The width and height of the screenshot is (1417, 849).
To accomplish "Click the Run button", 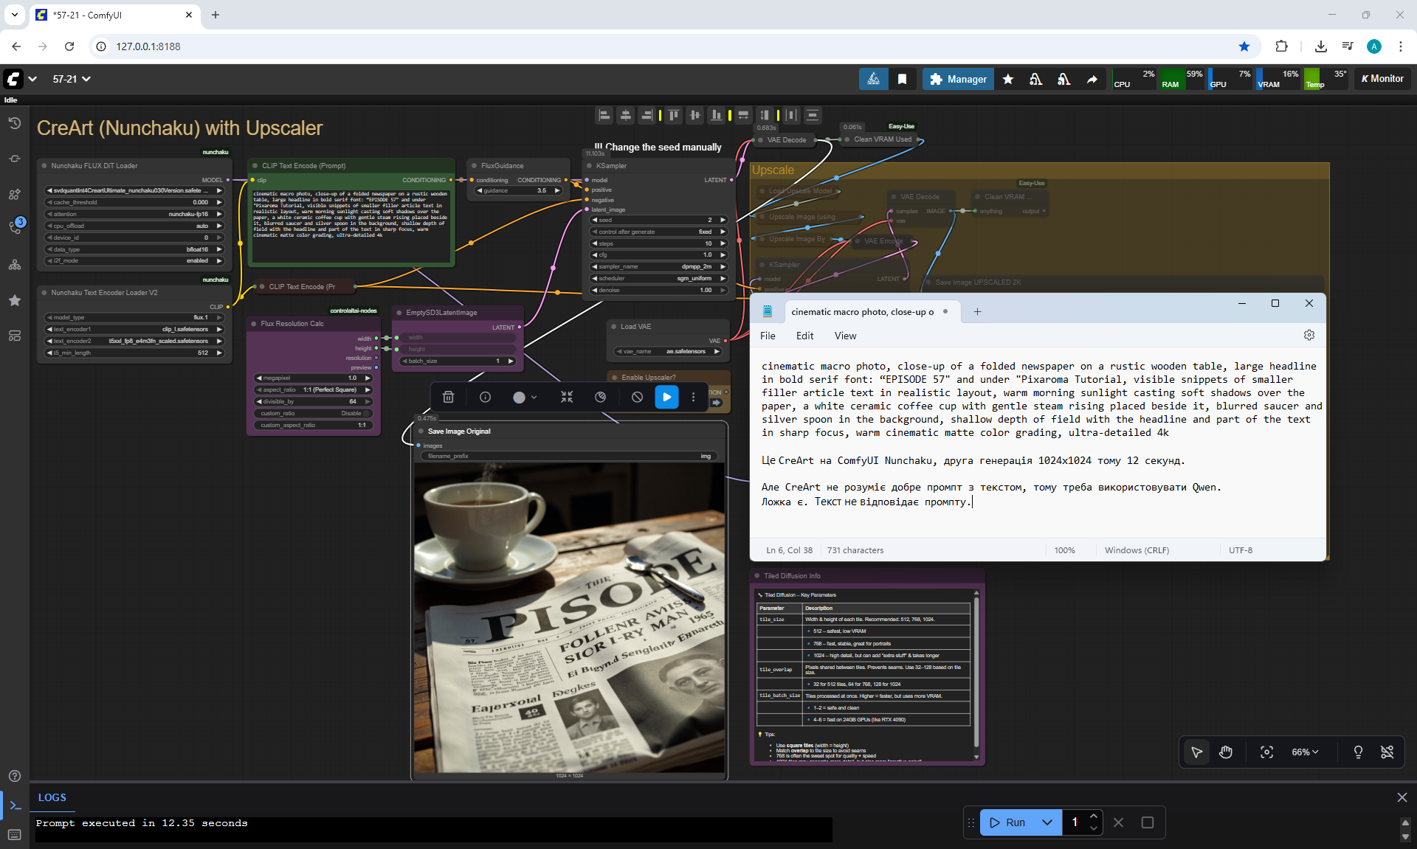I will coord(1008,822).
